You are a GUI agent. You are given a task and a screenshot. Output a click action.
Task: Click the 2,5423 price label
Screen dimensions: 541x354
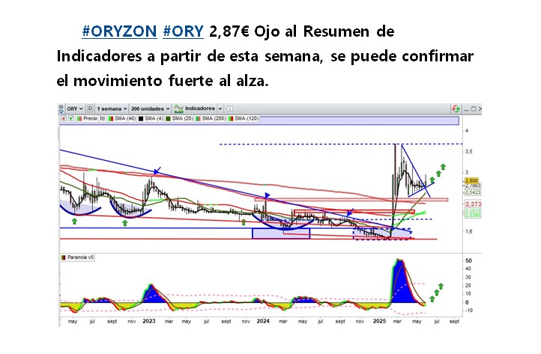pos(473,192)
